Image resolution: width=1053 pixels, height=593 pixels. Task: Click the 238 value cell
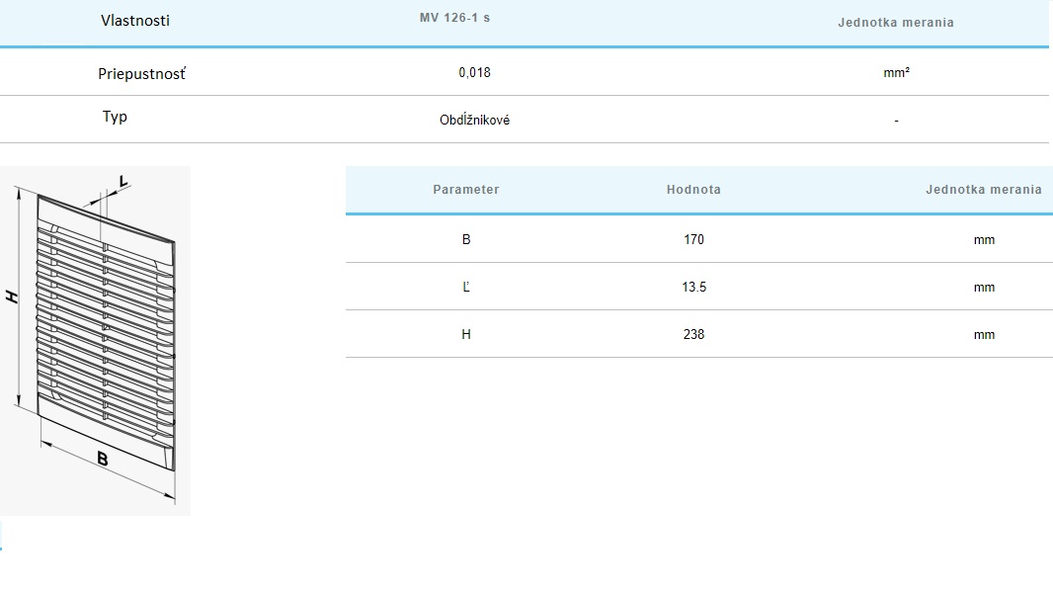click(x=693, y=335)
